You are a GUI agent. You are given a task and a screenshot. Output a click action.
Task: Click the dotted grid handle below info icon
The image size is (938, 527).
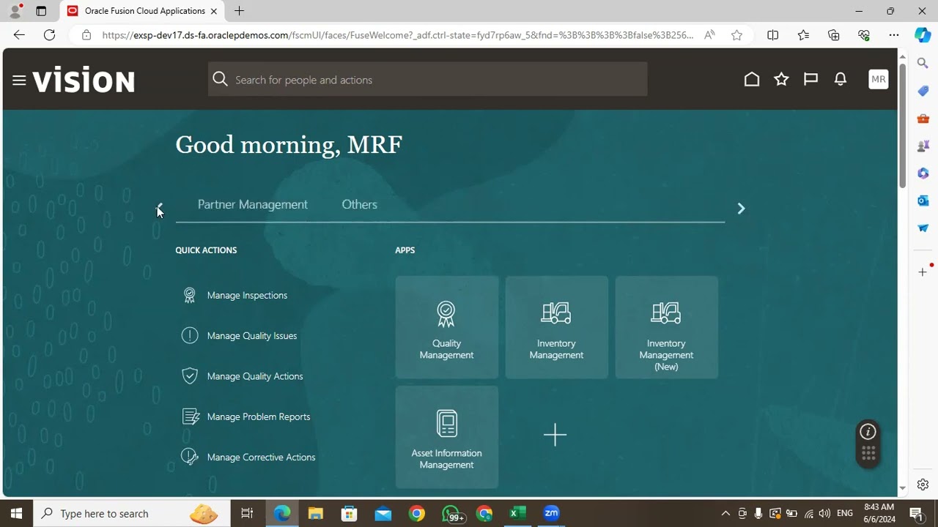click(x=868, y=454)
